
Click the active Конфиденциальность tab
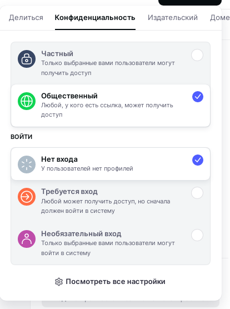(x=95, y=18)
